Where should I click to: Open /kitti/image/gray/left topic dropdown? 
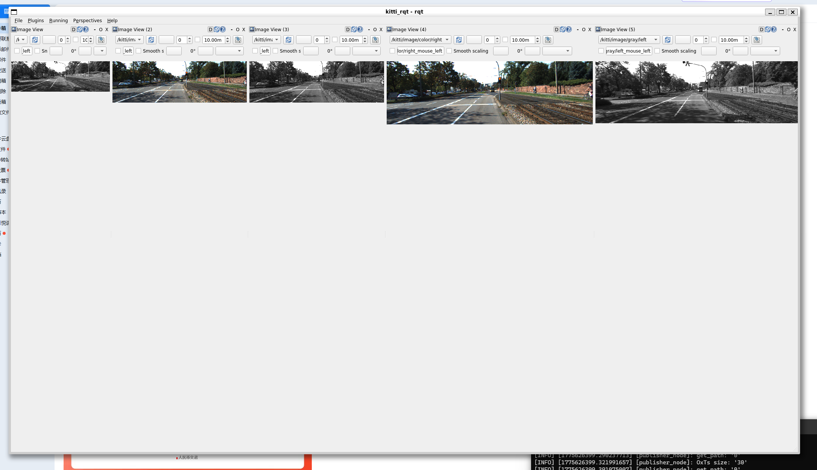(x=629, y=40)
